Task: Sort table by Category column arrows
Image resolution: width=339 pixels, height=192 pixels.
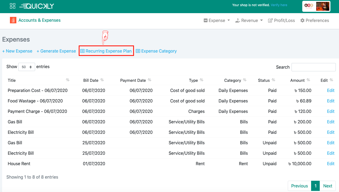Action: (x=245, y=80)
